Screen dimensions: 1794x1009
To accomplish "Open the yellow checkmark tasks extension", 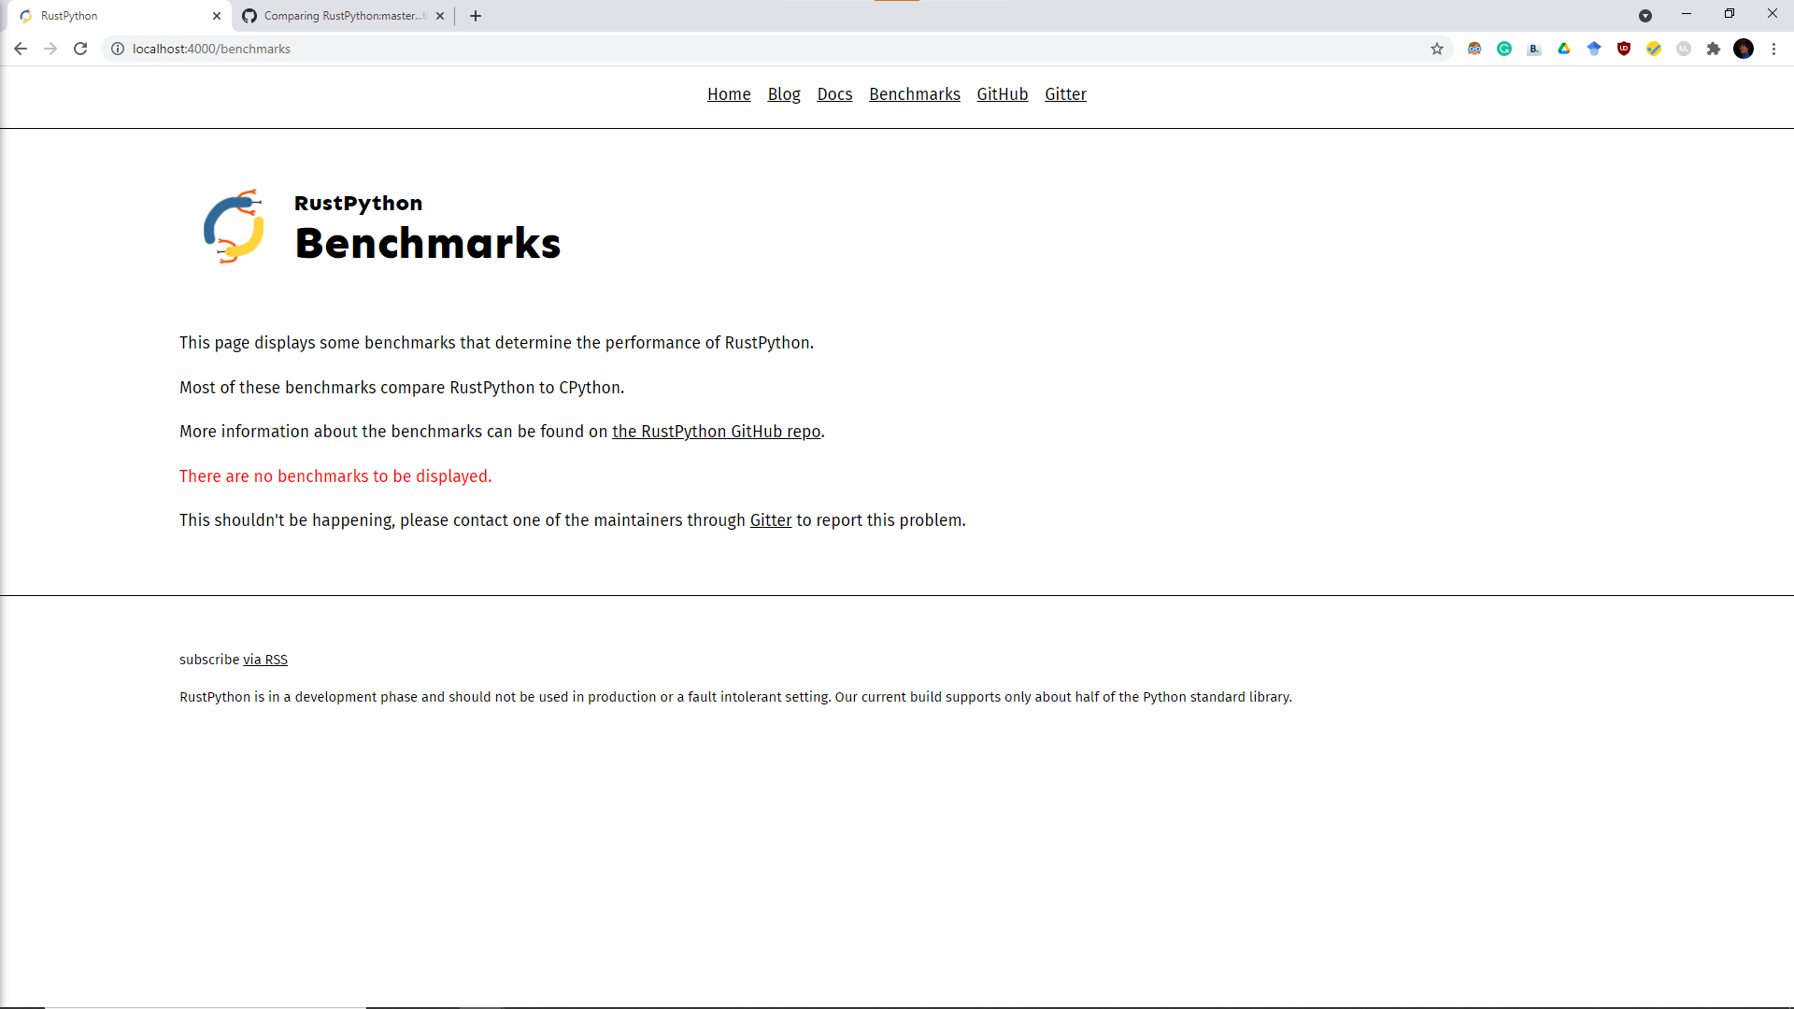I will click(1654, 49).
